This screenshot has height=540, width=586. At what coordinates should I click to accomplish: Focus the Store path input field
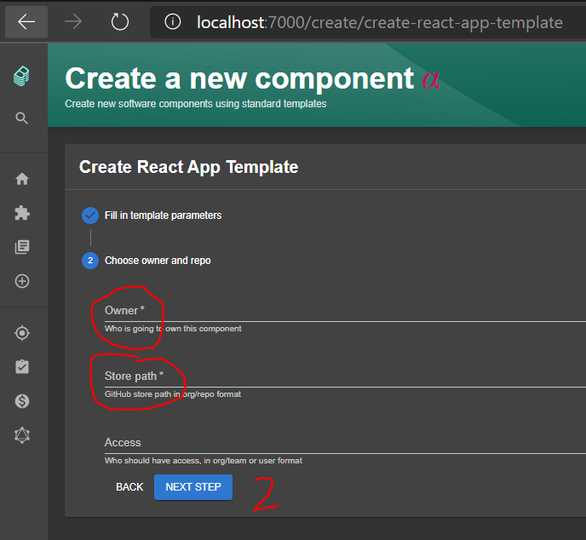tap(345, 376)
